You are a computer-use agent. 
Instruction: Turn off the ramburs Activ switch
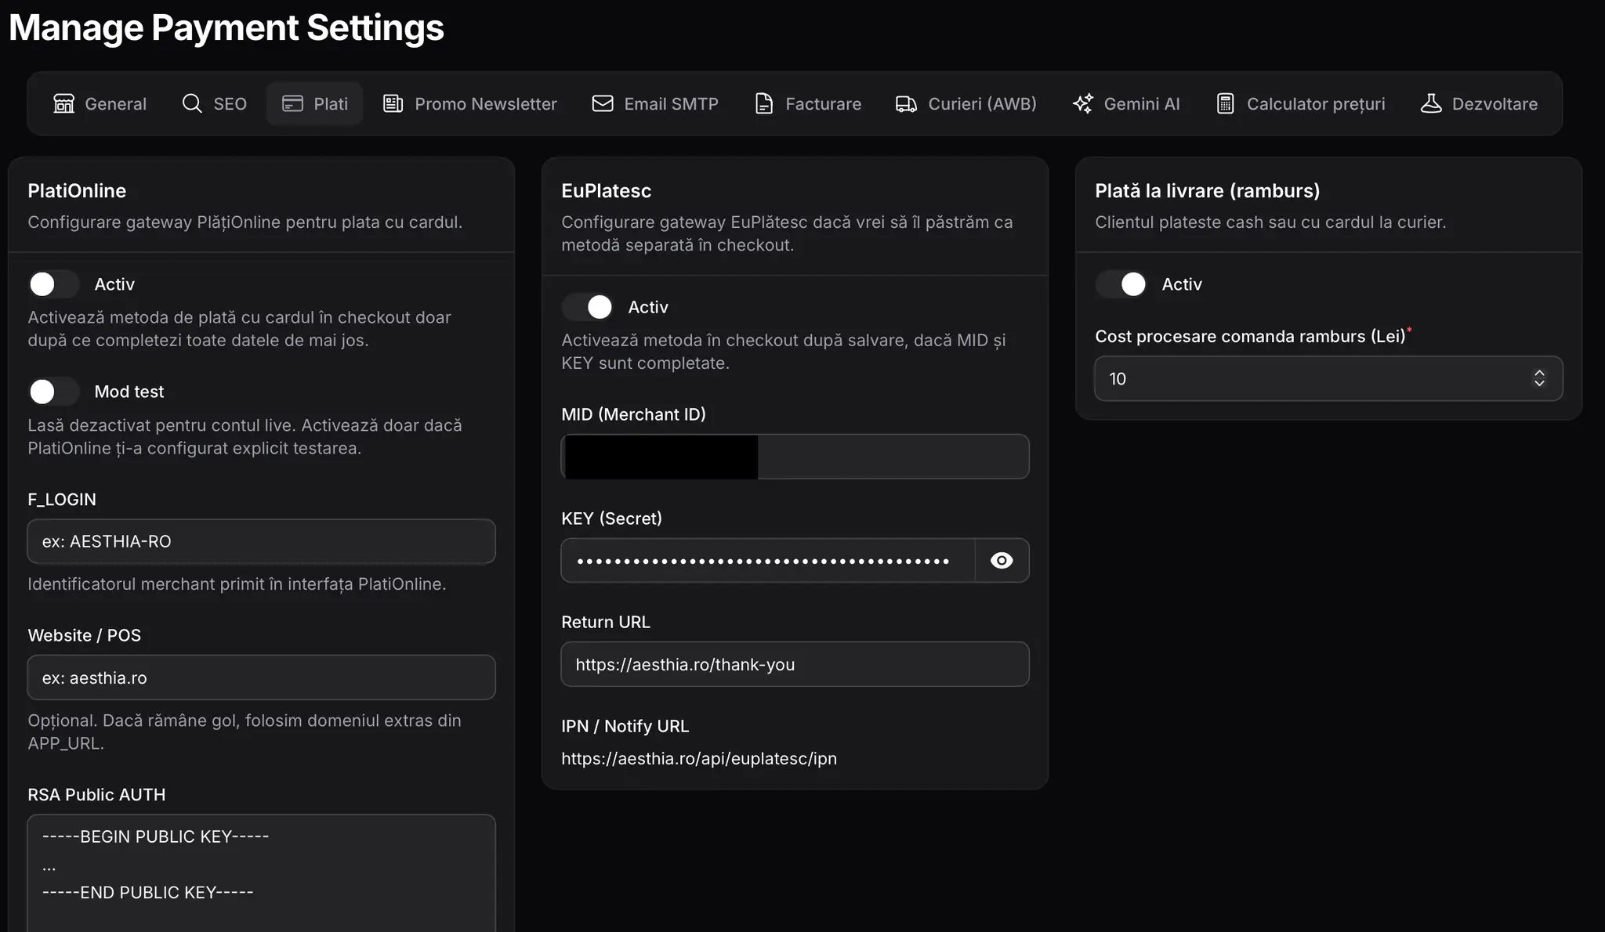pos(1121,284)
